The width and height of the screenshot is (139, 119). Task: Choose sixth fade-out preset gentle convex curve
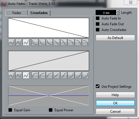coord(71,42)
